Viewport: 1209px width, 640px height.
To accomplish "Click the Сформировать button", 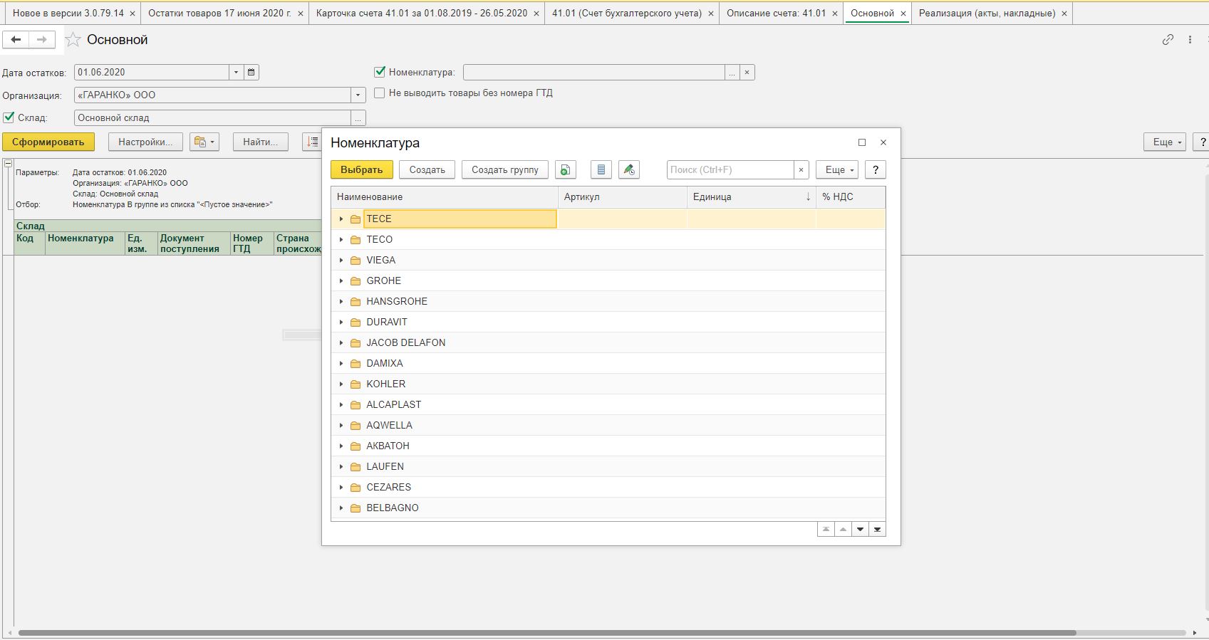I will point(48,142).
